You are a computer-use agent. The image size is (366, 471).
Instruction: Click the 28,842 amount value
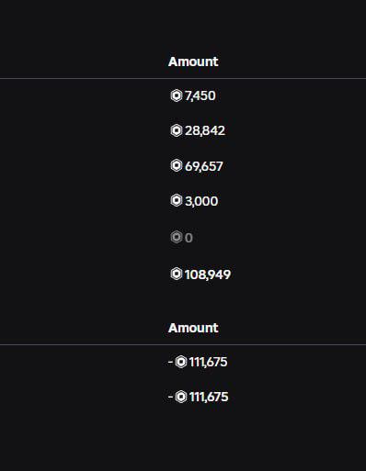[x=205, y=130]
